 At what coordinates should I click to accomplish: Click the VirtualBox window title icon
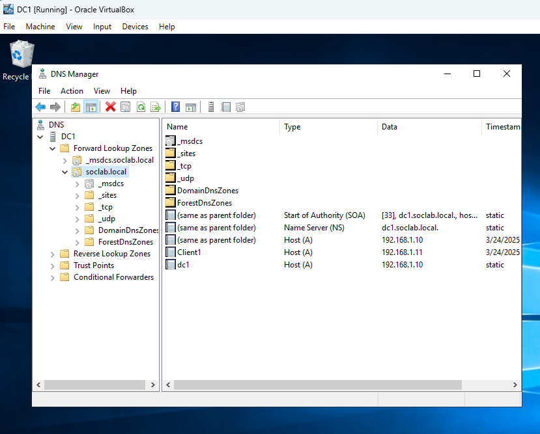click(x=8, y=9)
